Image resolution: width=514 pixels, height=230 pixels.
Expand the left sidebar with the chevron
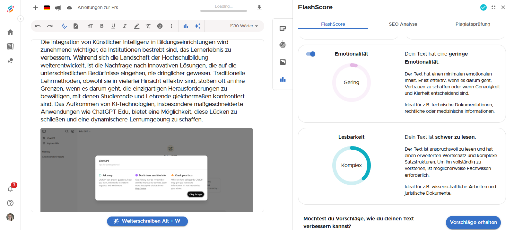20,19
